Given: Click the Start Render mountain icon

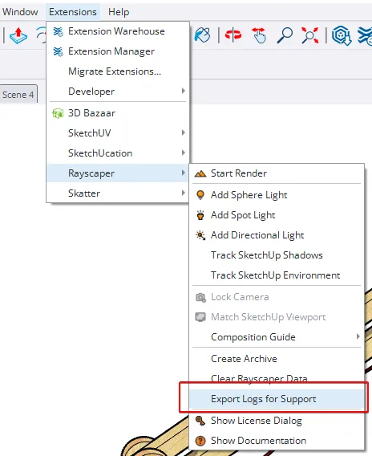Looking at the screenshot, I should pos(200,174).
